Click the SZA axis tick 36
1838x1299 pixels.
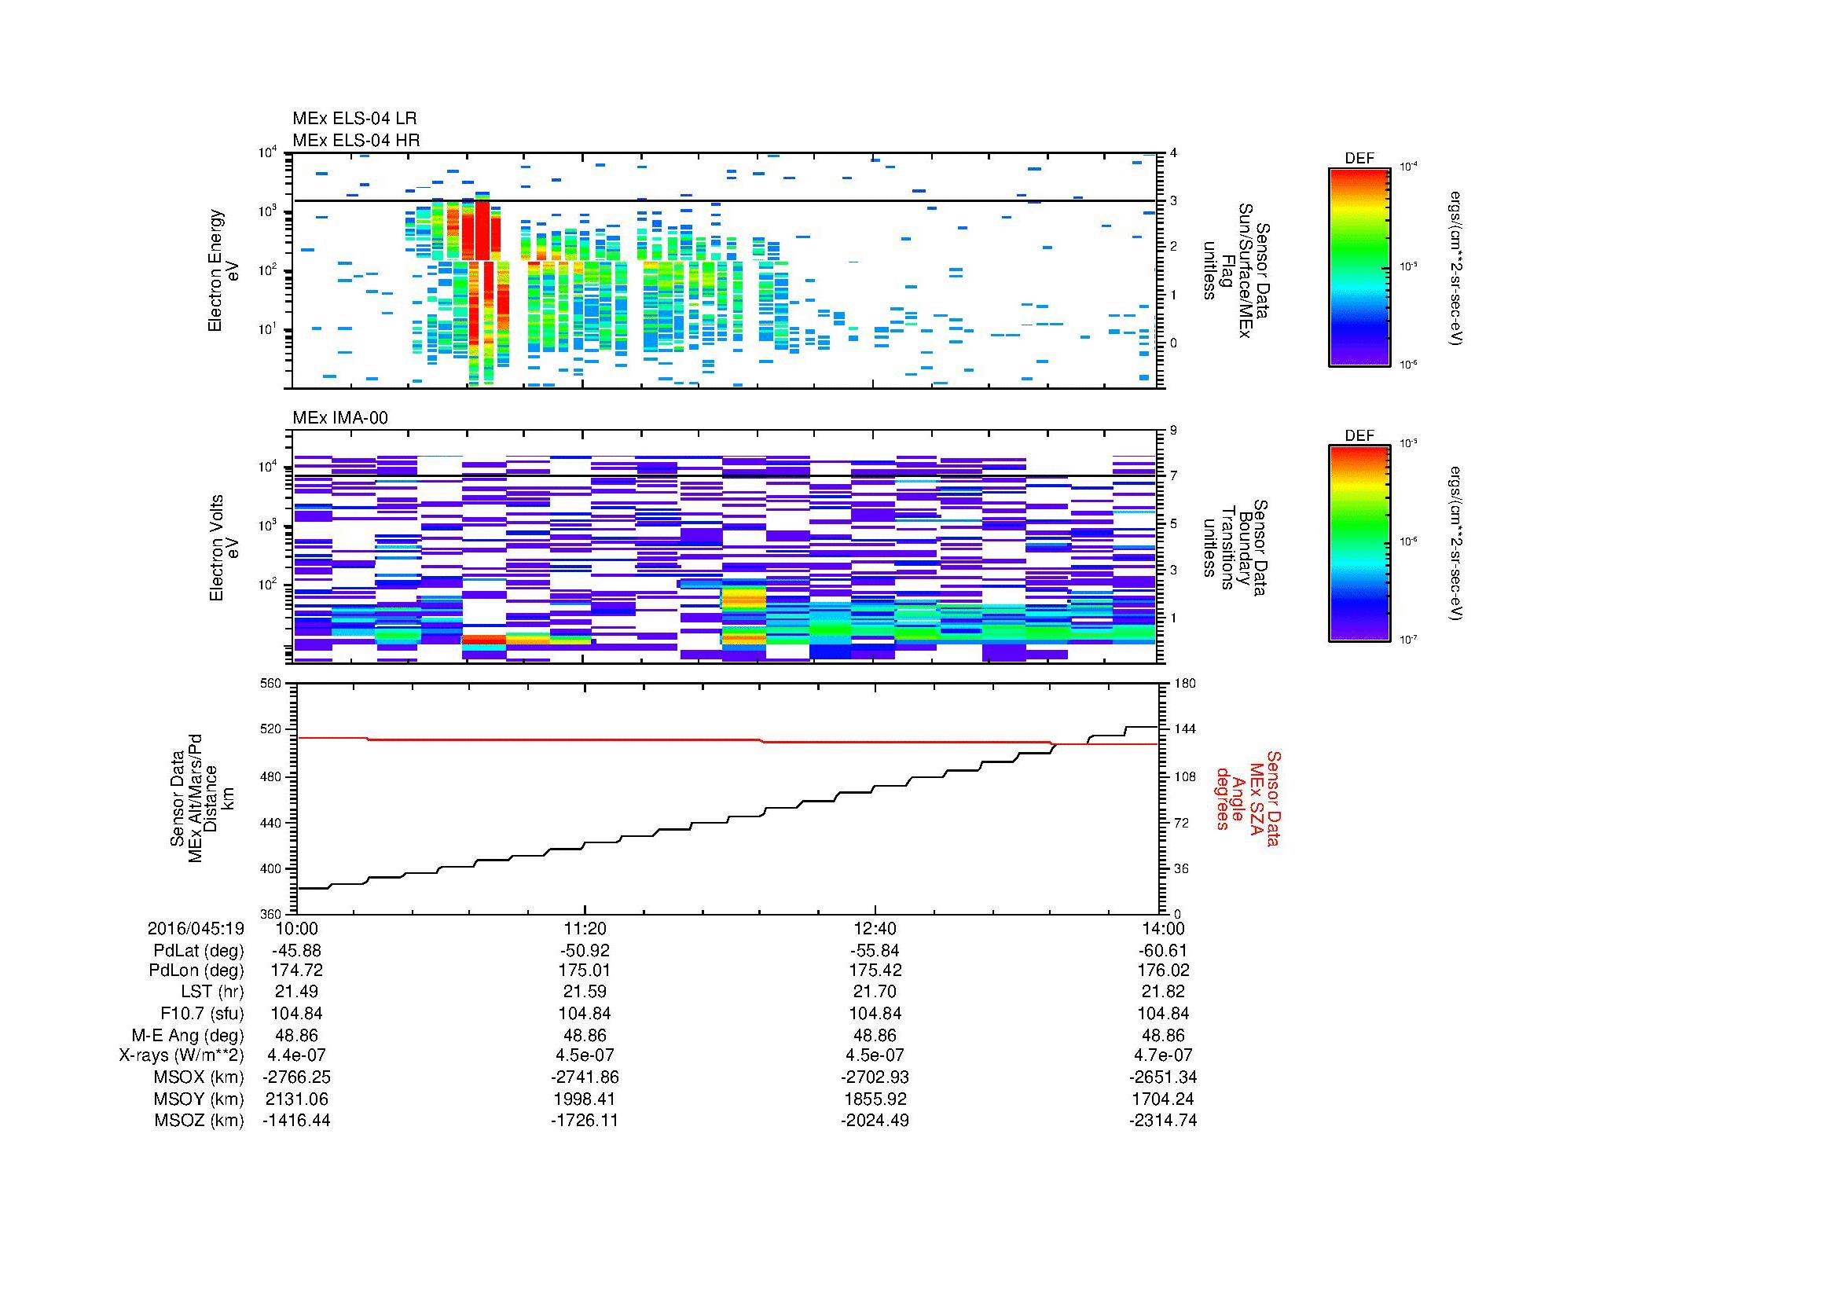point(1182,868)
